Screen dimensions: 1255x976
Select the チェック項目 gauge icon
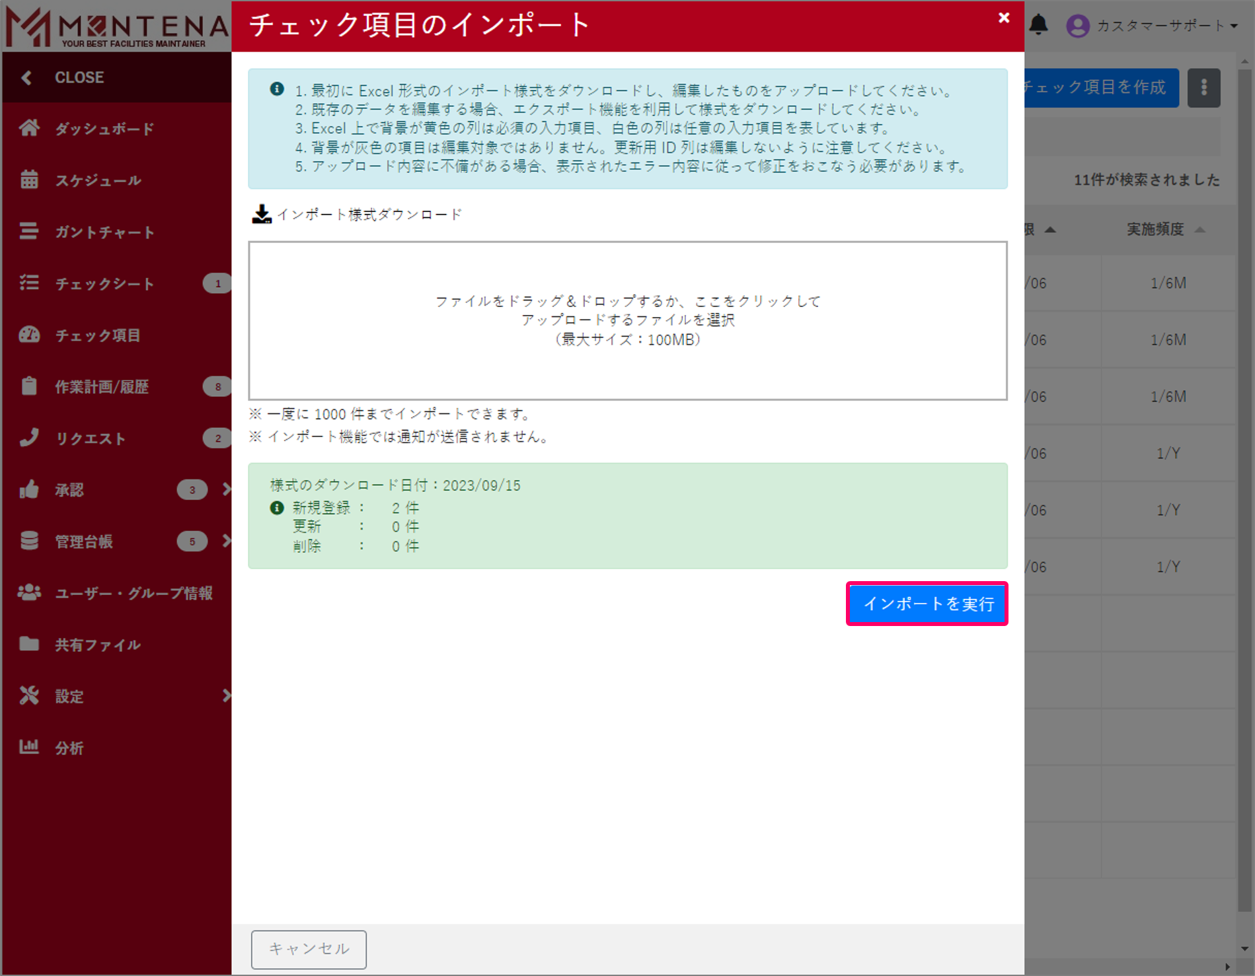[x=29, y=335]
